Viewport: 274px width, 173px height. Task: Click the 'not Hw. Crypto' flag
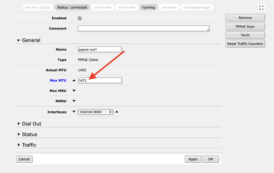click(38, 7)
